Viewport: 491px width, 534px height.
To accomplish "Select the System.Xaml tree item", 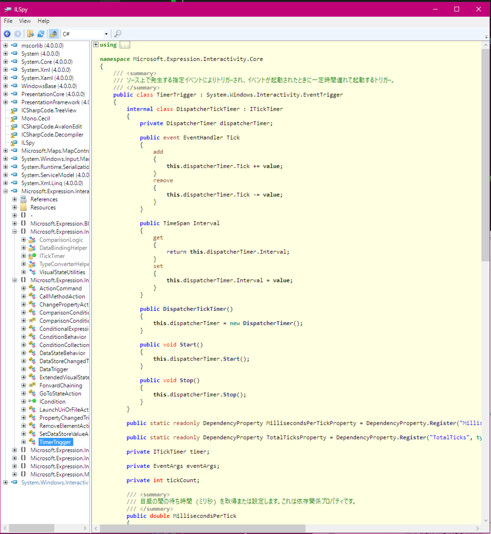I will (47, 78).
